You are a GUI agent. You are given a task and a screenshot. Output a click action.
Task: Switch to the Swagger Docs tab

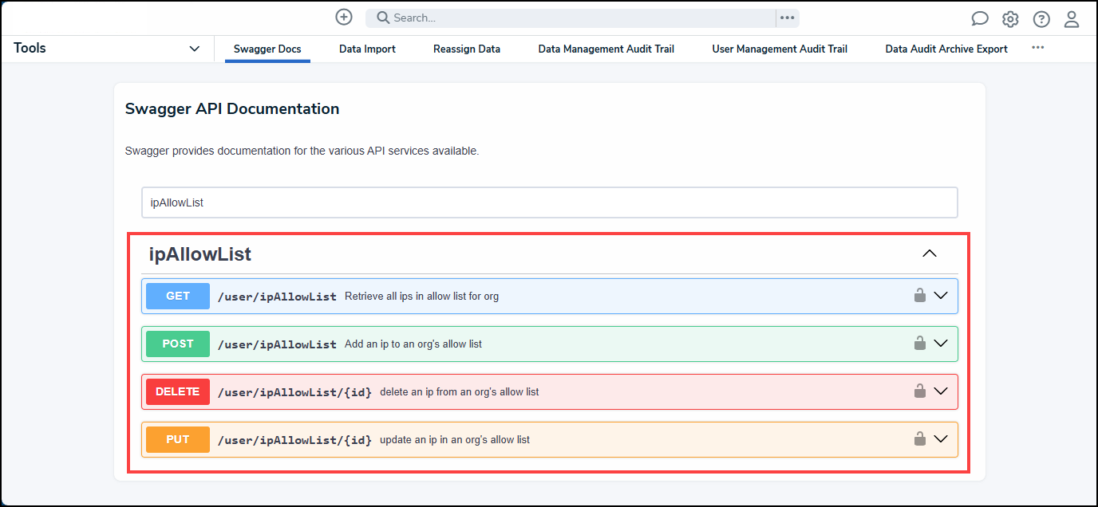tap(267, 49)
